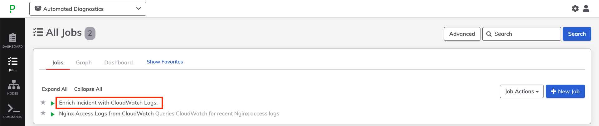
Task: Open Nodes in the sidebar
Action: tap(13, 87)
